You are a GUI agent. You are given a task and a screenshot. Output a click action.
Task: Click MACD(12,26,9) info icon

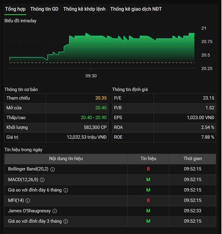42,180
